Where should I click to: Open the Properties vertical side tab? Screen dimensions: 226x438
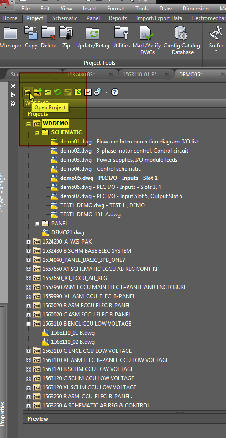point(3,413)
